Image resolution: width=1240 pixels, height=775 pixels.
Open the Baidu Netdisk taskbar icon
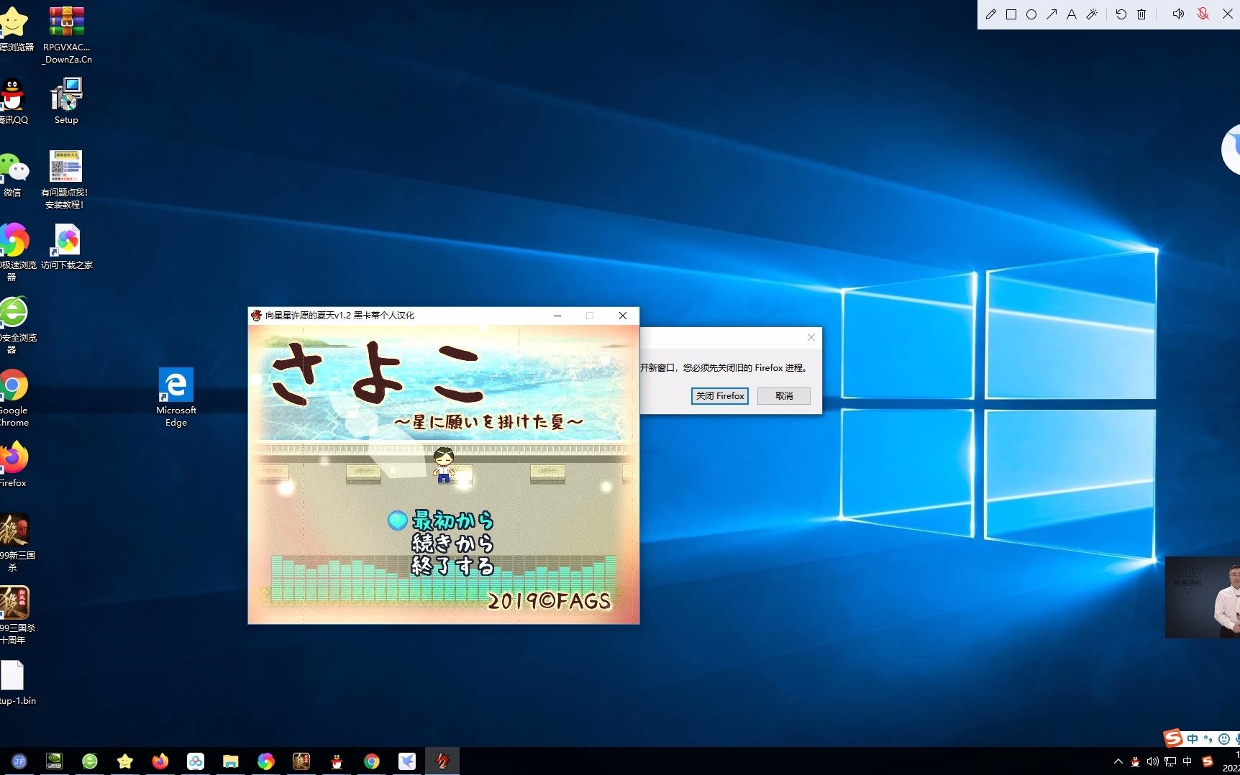[x=195, y=761]
